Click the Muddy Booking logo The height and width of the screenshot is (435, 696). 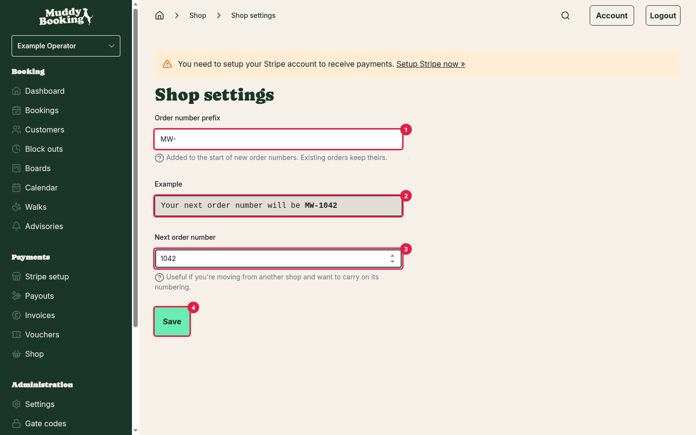(66, 16)
